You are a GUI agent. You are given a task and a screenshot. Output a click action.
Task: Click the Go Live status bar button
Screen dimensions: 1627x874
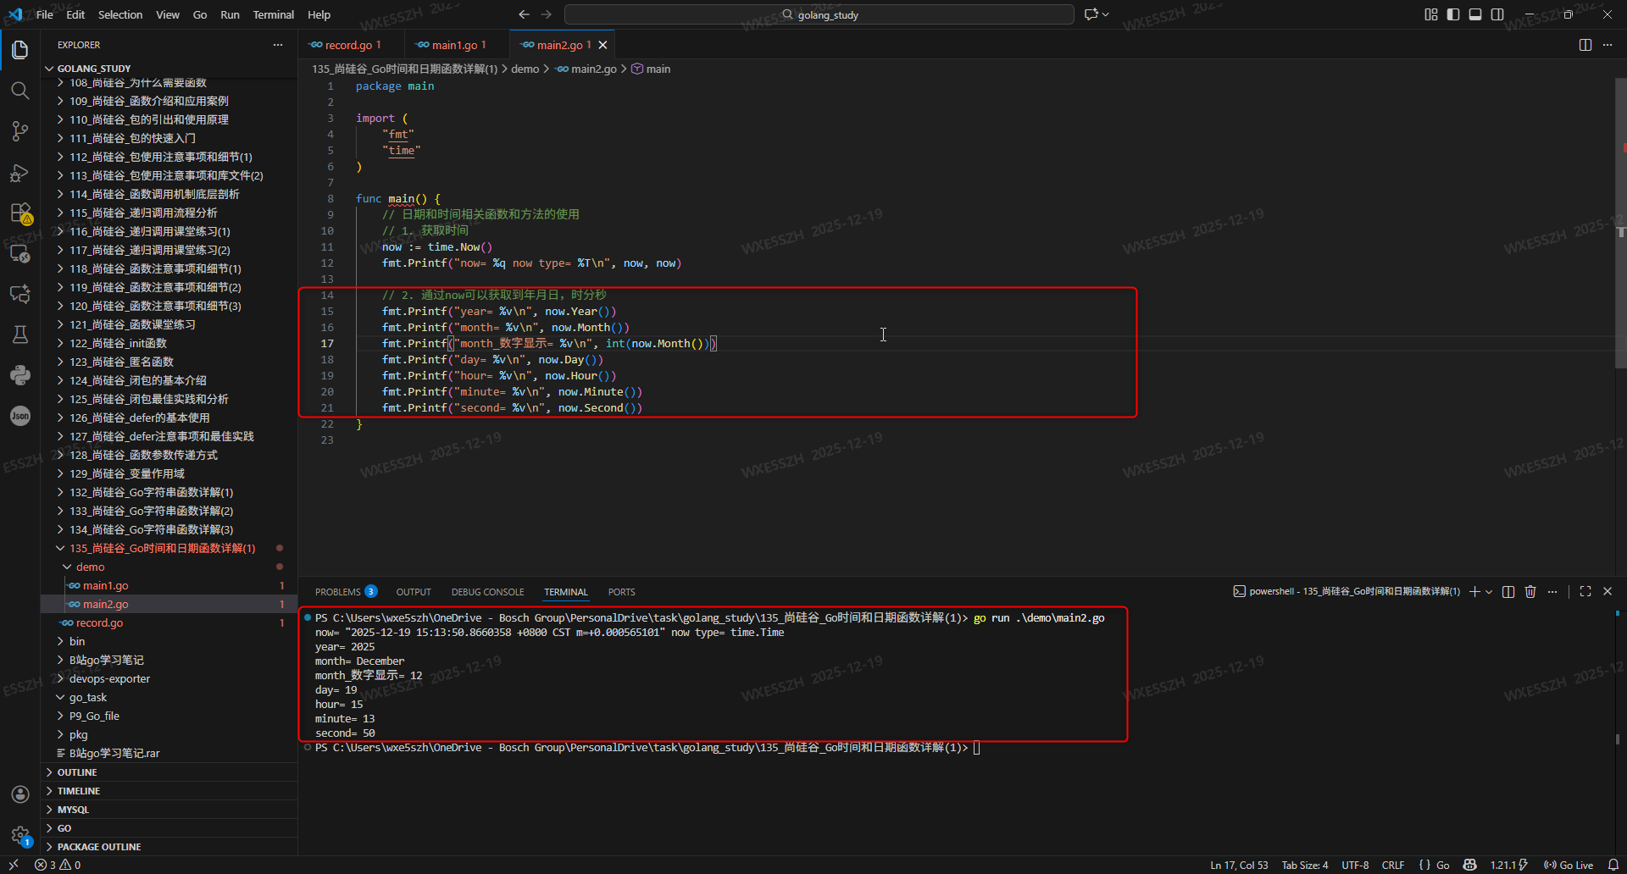click(x=1568, y=865)
